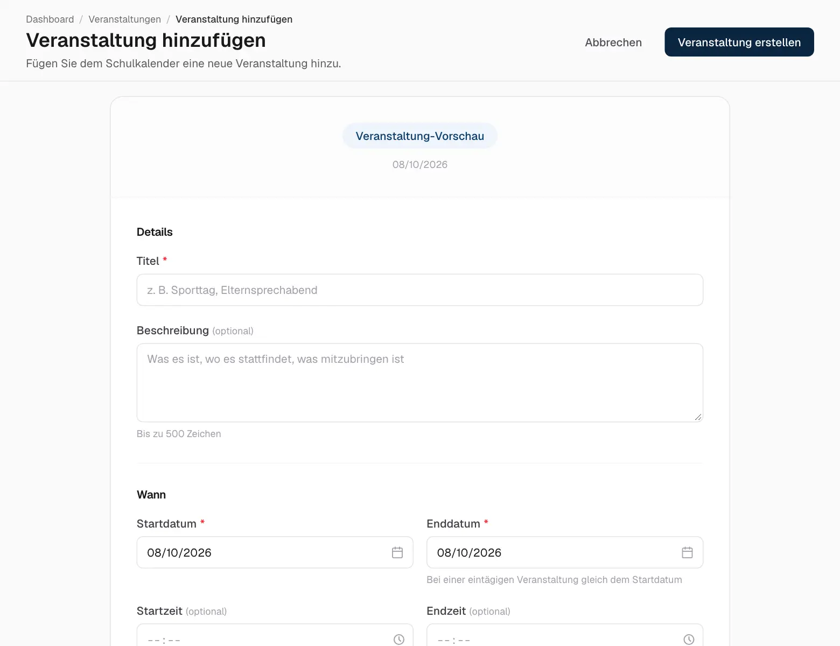Click the 'Enddatum' field label

453,524
